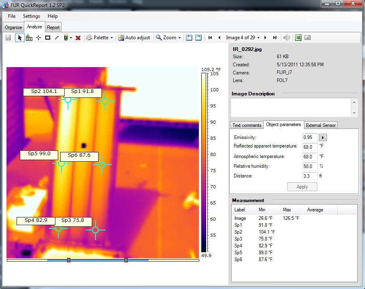
Task: Select the arrow pointer tool
Action: [x=19, y=38]
